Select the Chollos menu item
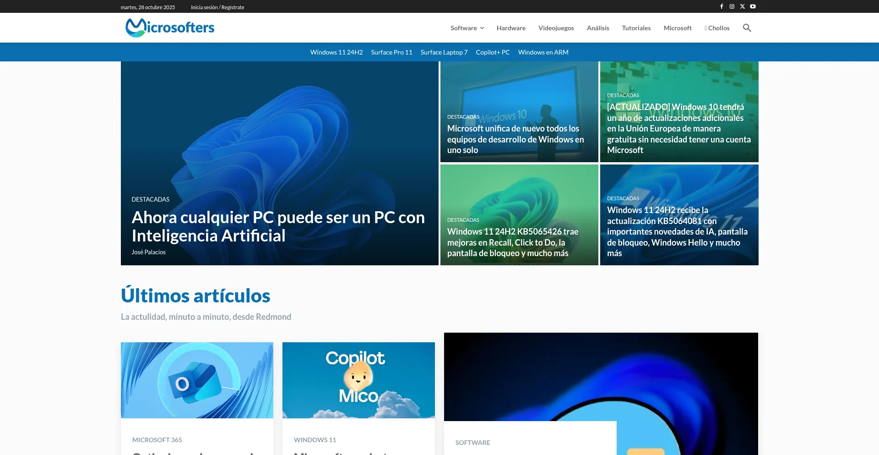The width and height of the screenshot is (879, 455). 717,28
